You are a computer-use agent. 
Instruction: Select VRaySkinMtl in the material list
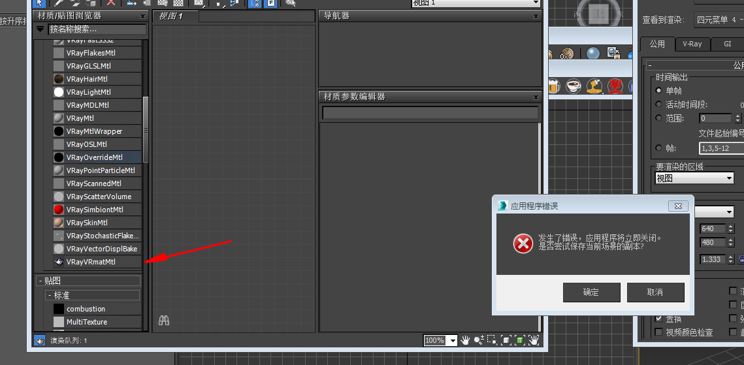point(97,223)
